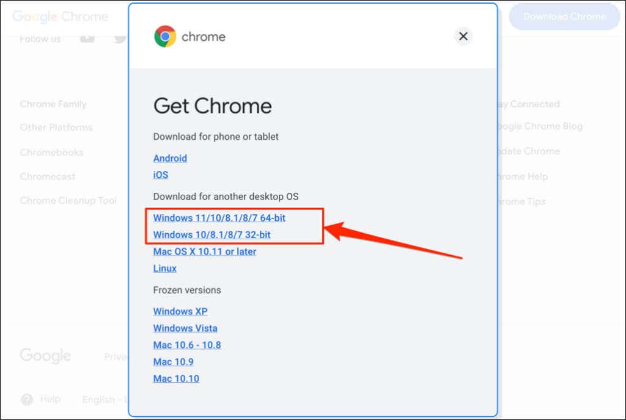Click Mac OS X 10.11 or later
The width and height of the screenshot is (626, 420).
[204, 252]
